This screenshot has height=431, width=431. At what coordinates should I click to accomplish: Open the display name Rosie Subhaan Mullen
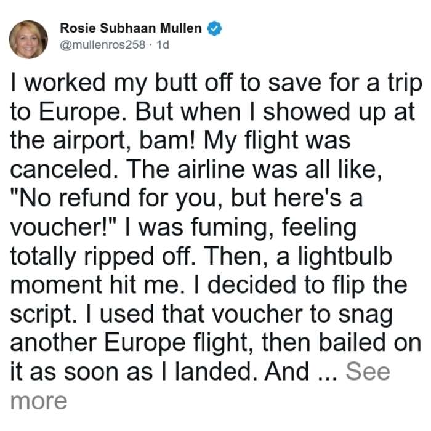pos(131,28)
